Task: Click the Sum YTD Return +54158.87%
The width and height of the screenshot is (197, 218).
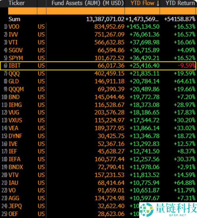Action: [180, 19]
